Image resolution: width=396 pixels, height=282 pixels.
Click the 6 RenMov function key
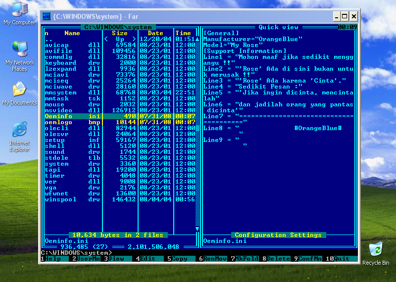pyautogui.click(x=213, y=259)
